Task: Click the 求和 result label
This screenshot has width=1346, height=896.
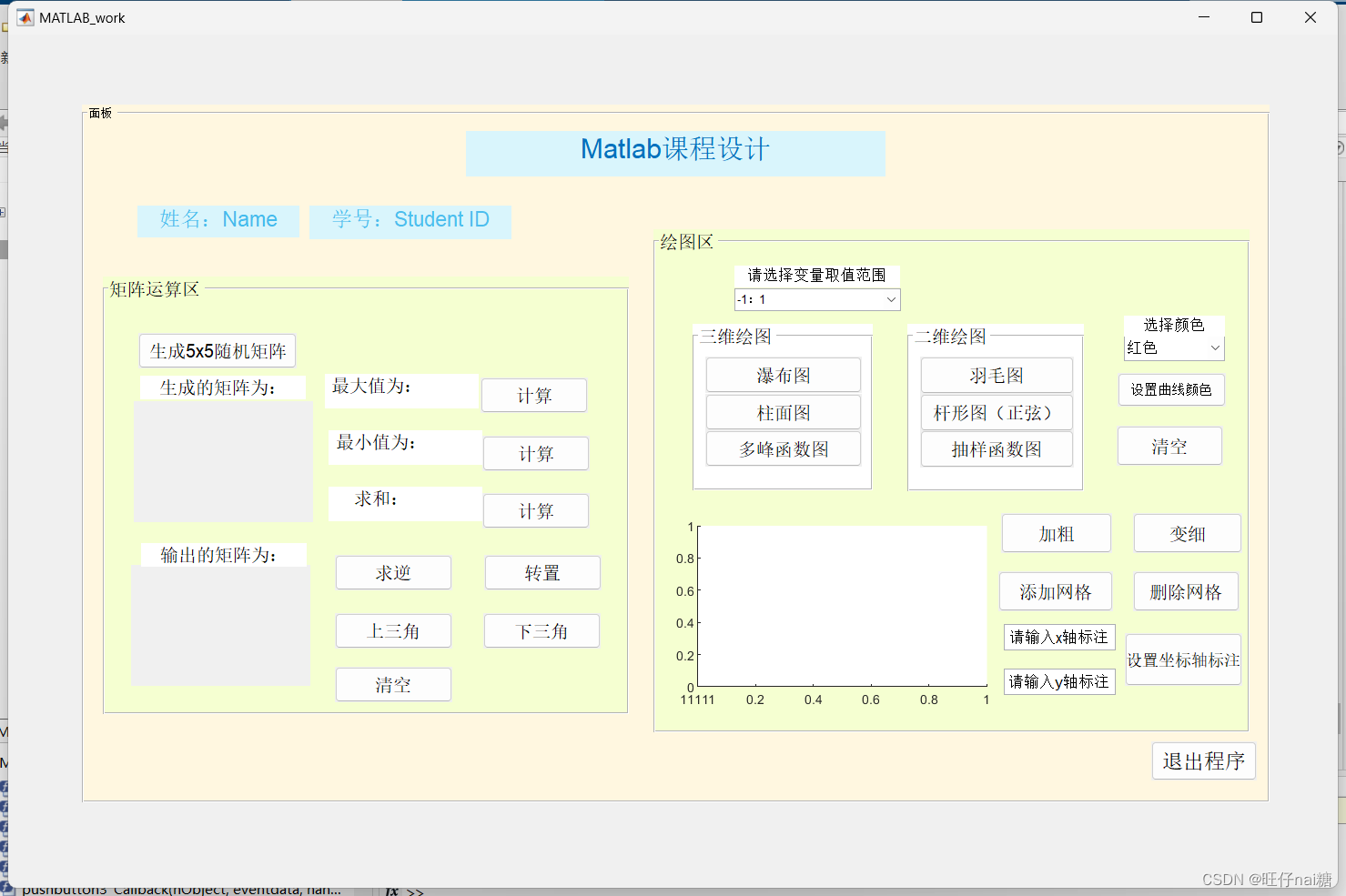Action: coord(405,503)
